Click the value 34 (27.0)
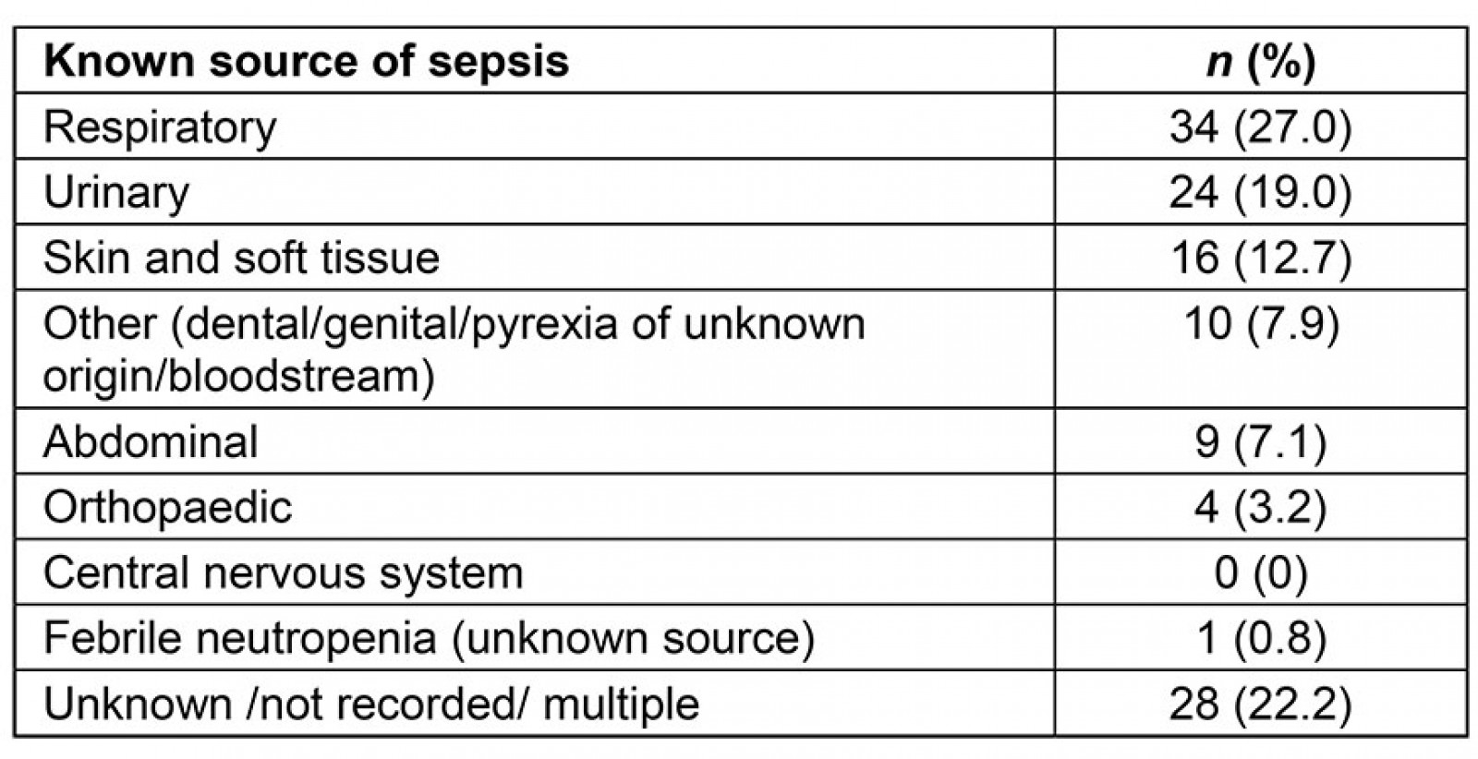1478x759 pixels. pyautogui.click(x=1260, y=126)
